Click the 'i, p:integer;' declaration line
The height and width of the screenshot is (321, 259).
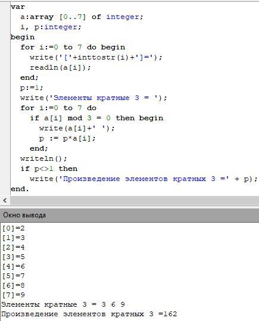click(x=51, y=27)
